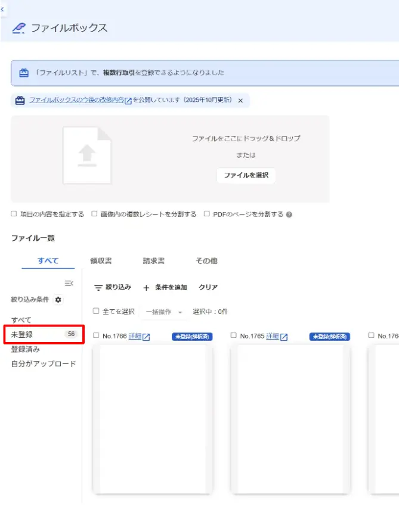This screenshot has height=510, width=399.
Task: Click the No.1766 file thumbnail preview
Action: 153,419
